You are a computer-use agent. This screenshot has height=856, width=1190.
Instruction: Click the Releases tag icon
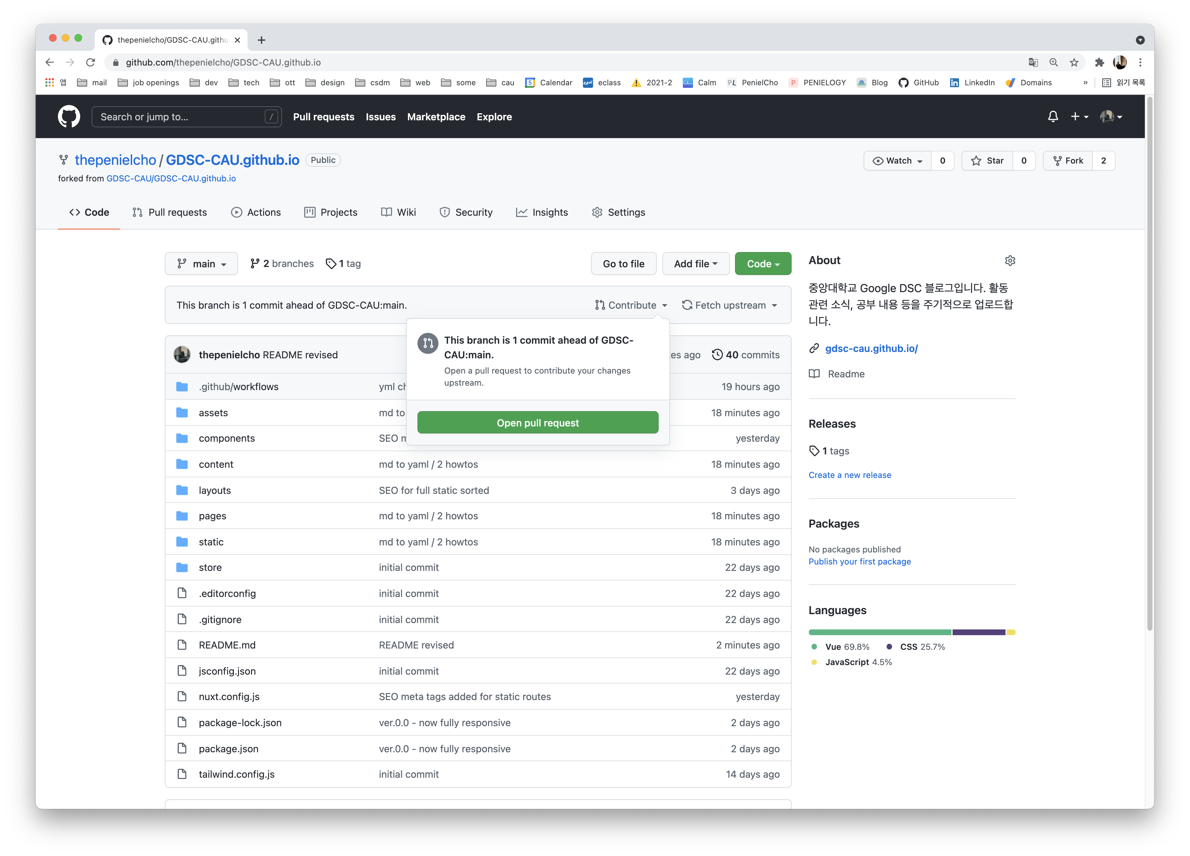(x=814, y=451)
